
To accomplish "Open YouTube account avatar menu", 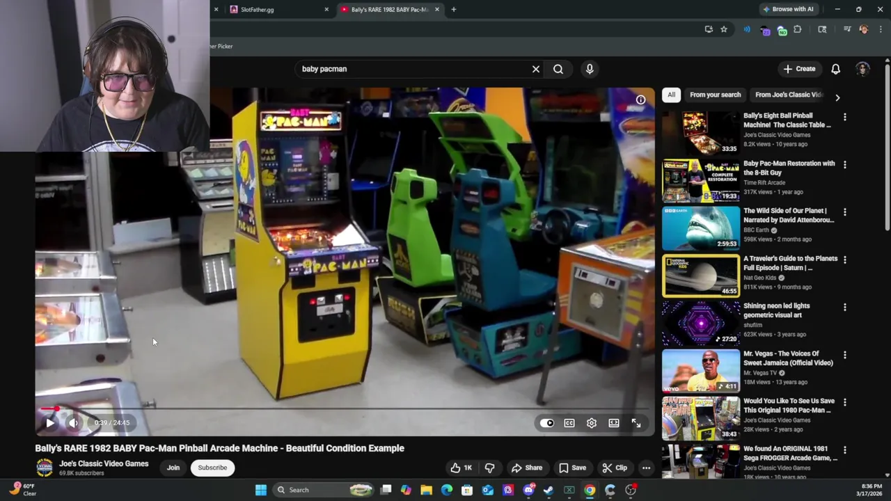I will (862, 69).
